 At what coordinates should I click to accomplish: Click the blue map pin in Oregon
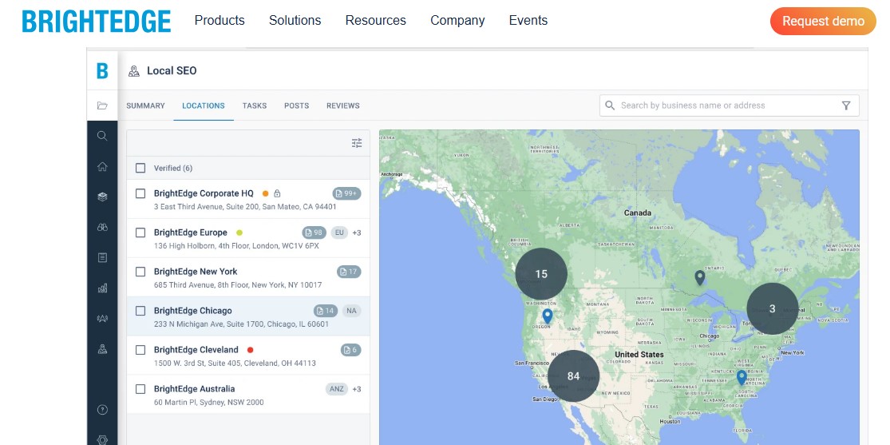click(547, 316)
